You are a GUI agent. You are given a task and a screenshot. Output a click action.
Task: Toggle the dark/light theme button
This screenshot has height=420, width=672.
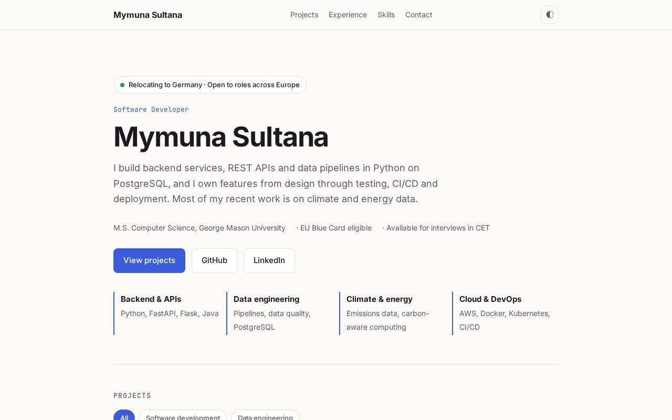(550, 15)
